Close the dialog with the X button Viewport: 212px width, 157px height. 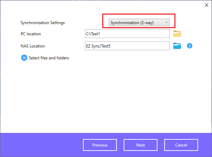click(x=207, y=5)
